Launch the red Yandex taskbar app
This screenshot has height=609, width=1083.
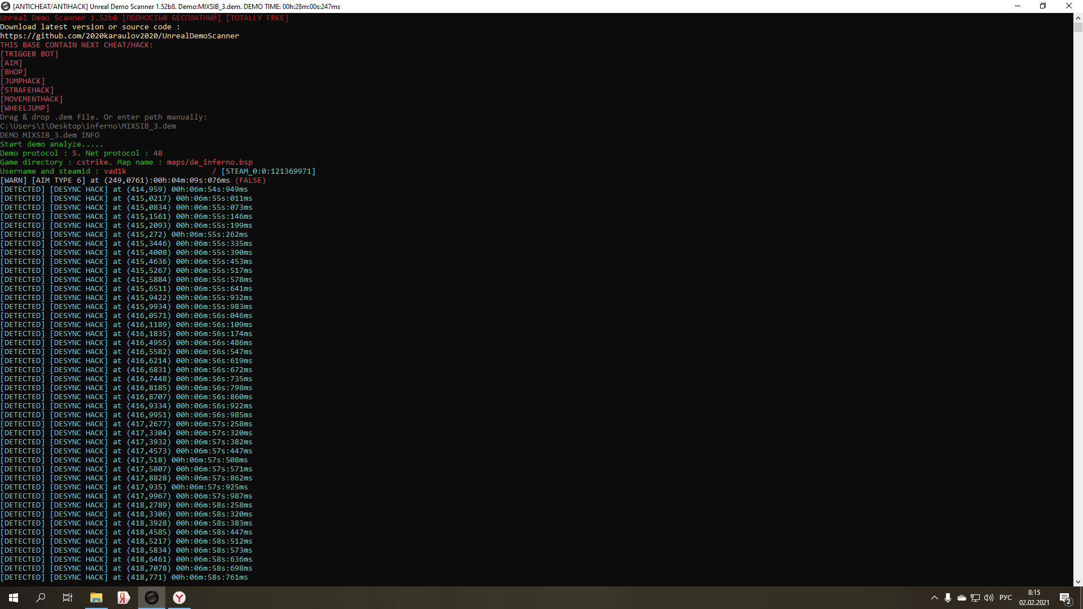pyautogui.click(x=124, y=598)
